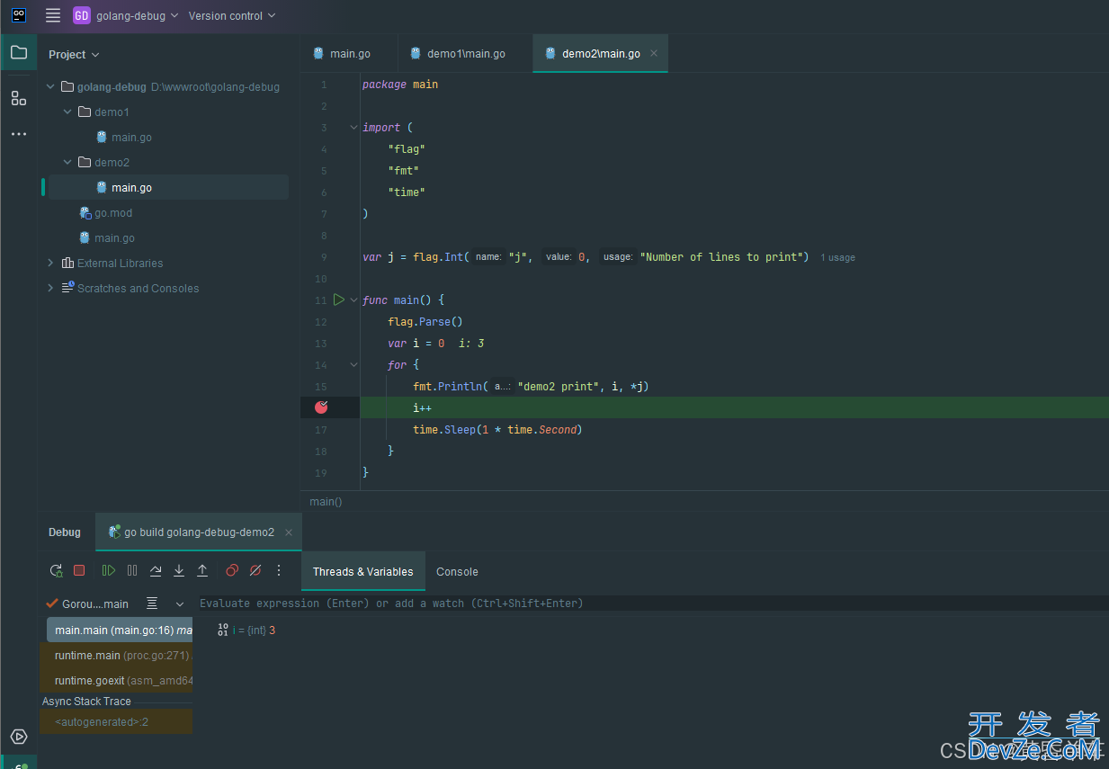1109x769 pixels.
Task: Click the GoLand application logo
Action: point(19,15)
